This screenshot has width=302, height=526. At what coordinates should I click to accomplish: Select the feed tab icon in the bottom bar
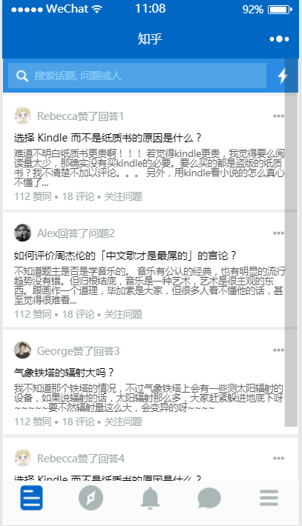[32, 498]
